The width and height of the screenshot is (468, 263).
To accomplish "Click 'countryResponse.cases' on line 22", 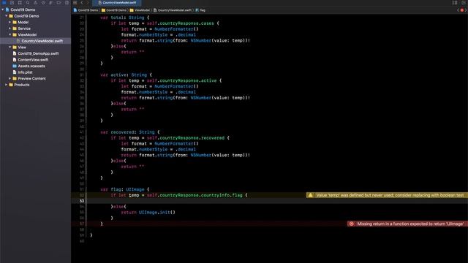I will coord(186,23).
